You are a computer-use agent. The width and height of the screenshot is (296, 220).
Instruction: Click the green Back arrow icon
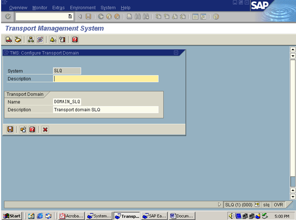coord(101,16)
